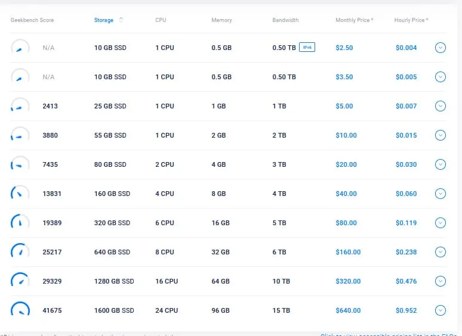Click the 15 TB bandwidth cell
The height and width of the screenshot is (336, 462).
[281, 310]
